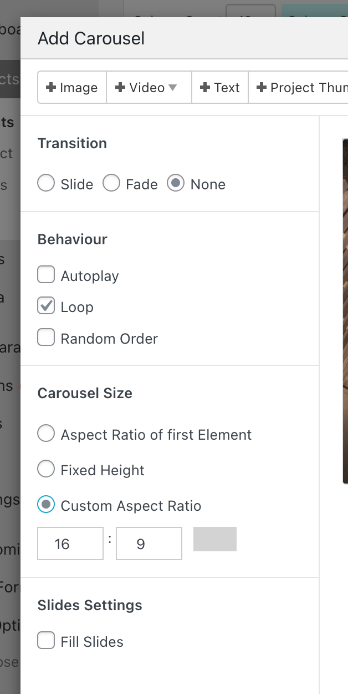Screen dimensions: 348x694
Task: Disable the Loop checkbox
Action: point(46,306)
